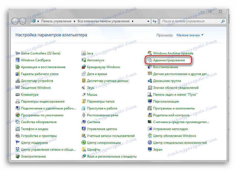Open the Восстановление link
Screen dimensions: 238x171
(166, 67)
